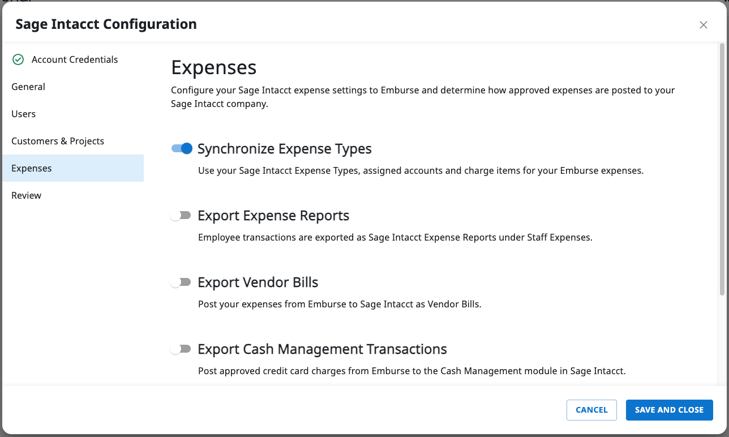729x437 pixels.
Task: Close the Sage Intacct Configuration dialog
Action: (704, 25)
